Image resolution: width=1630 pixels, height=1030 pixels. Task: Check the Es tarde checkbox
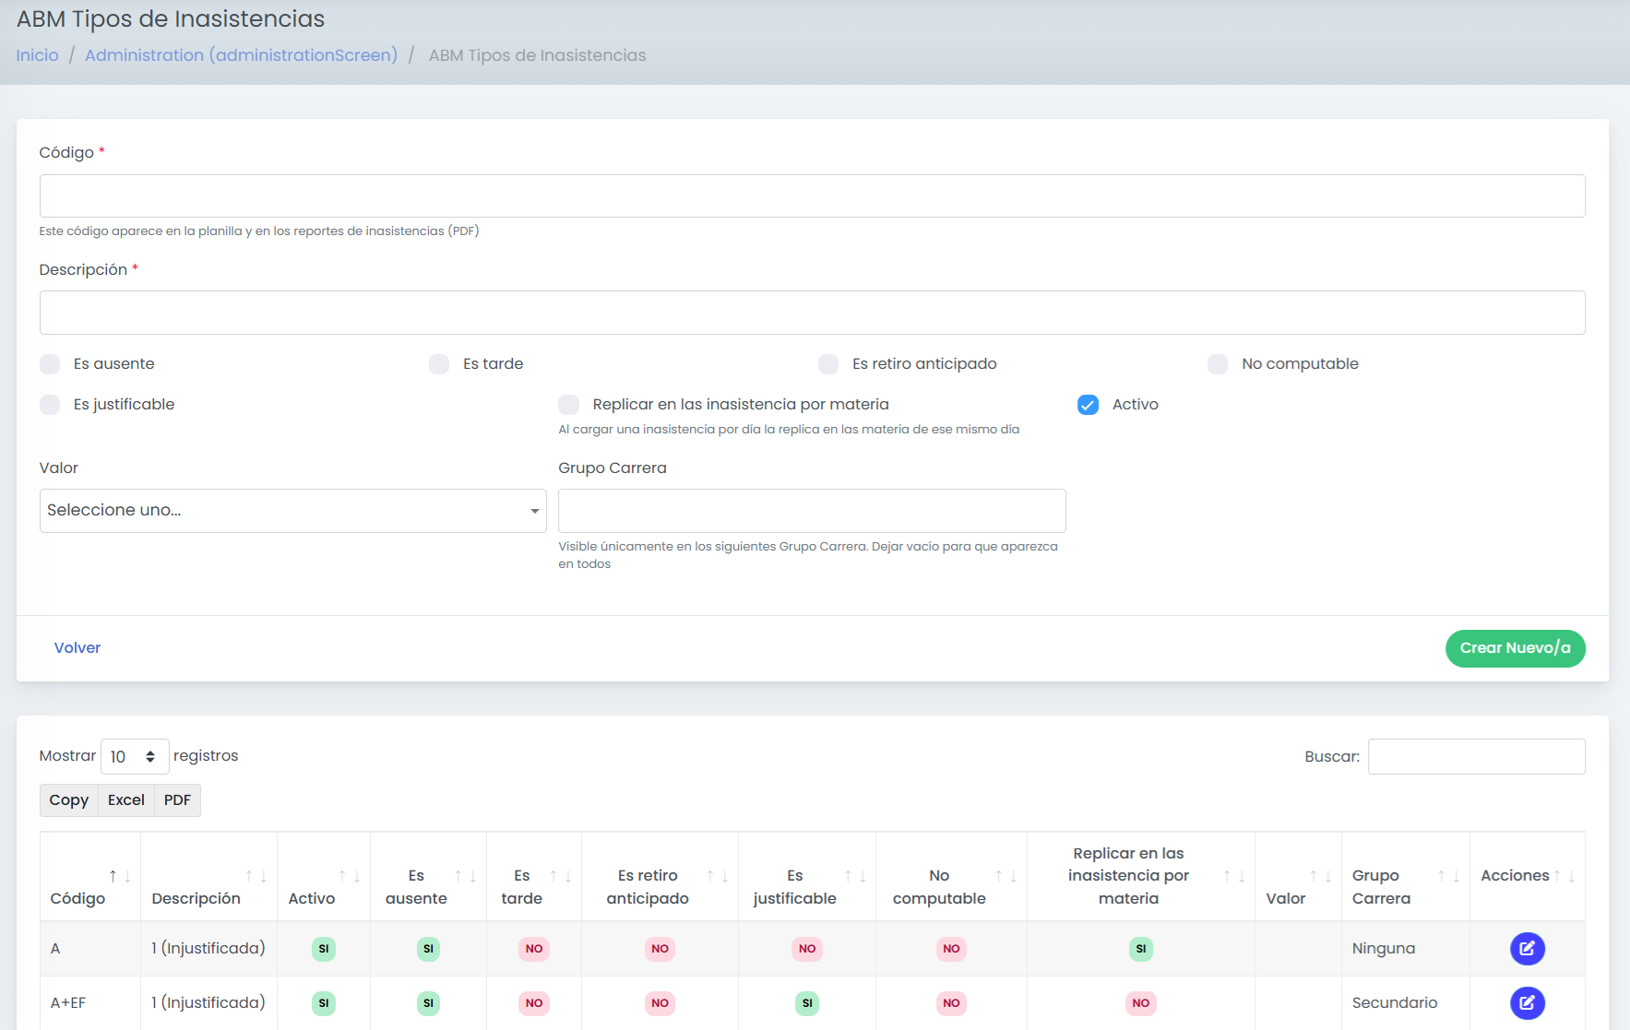click(x=439, y=364)
